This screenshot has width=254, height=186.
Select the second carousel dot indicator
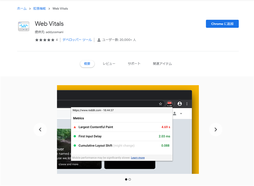point(130,179)
